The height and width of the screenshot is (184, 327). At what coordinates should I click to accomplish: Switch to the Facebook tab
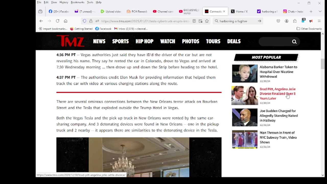(59, 11)
